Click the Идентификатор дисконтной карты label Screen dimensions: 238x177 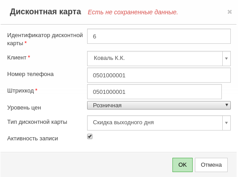coord(45,39)
